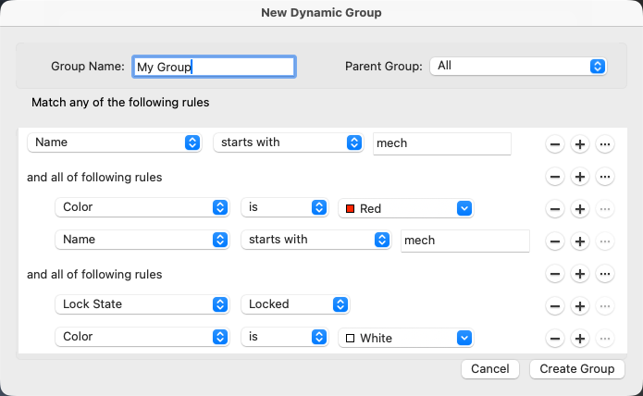
Task: Click the indented Name rule's 'mech' value field
Action: 464,241
